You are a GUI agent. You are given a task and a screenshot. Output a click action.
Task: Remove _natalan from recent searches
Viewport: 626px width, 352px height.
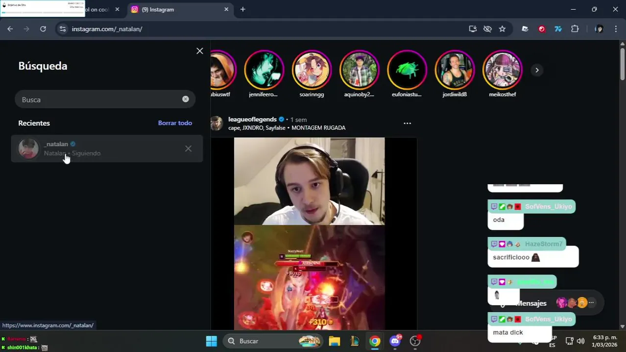[188, 149]
